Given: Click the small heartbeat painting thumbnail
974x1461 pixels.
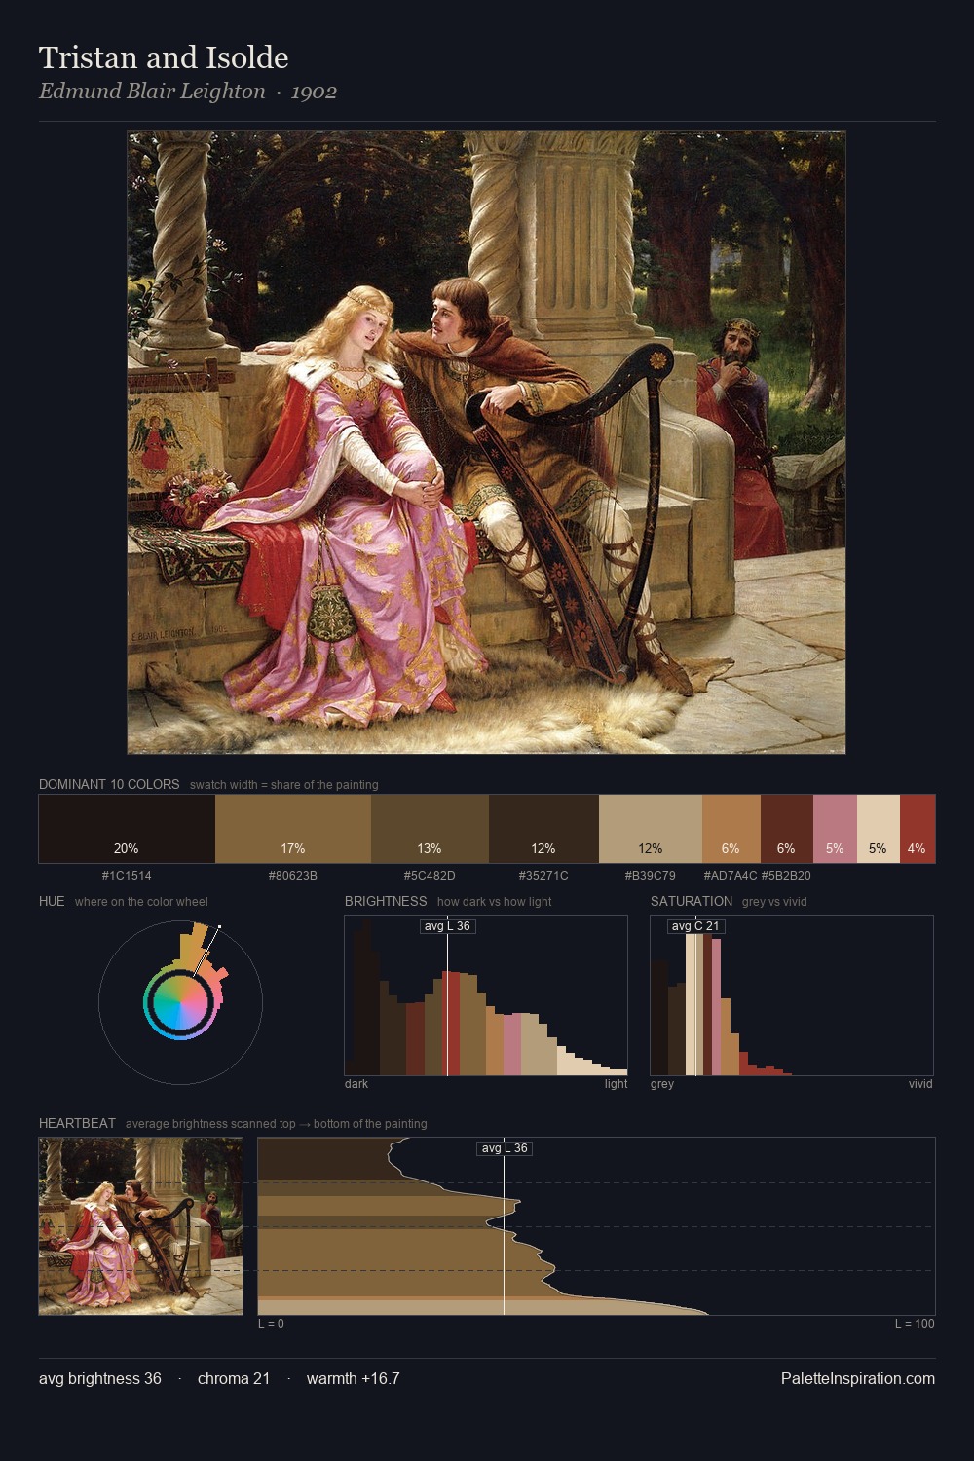Looking at the screenshot, I should [141, 1226].
